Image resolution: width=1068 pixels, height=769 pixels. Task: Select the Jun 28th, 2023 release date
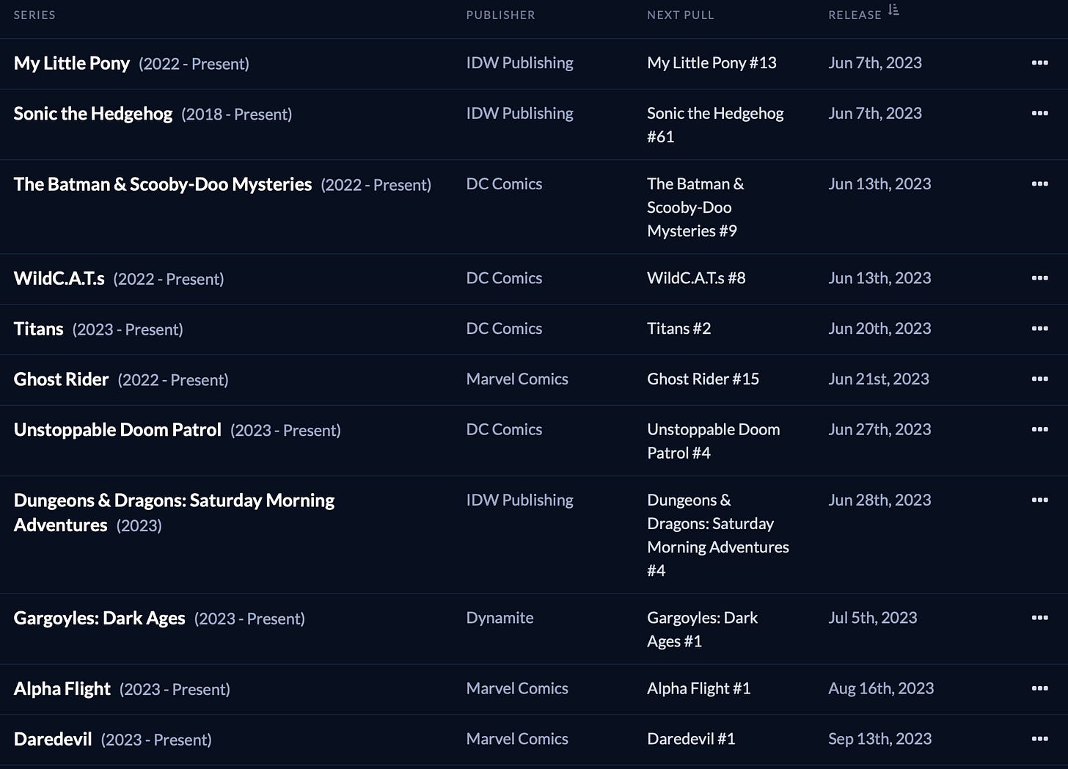879,500
